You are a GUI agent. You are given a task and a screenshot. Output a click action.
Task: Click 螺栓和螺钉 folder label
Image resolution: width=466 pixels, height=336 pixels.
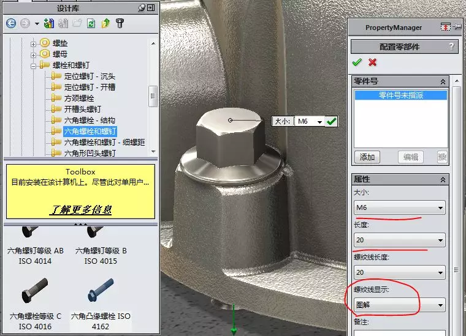tap(71, 65)
